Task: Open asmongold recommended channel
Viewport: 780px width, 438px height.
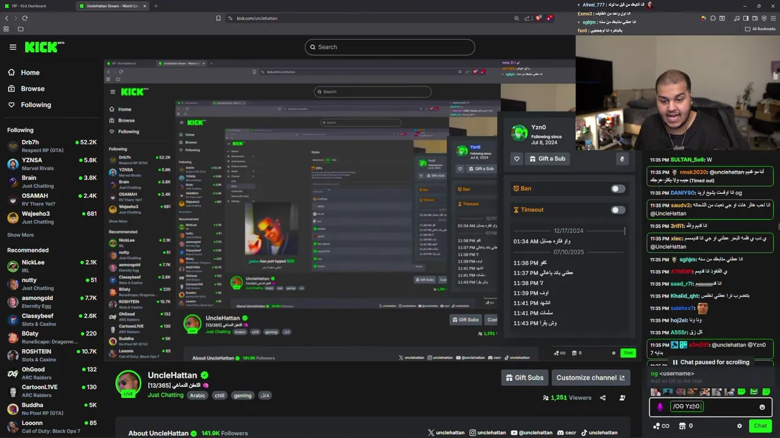Action: 52,302
